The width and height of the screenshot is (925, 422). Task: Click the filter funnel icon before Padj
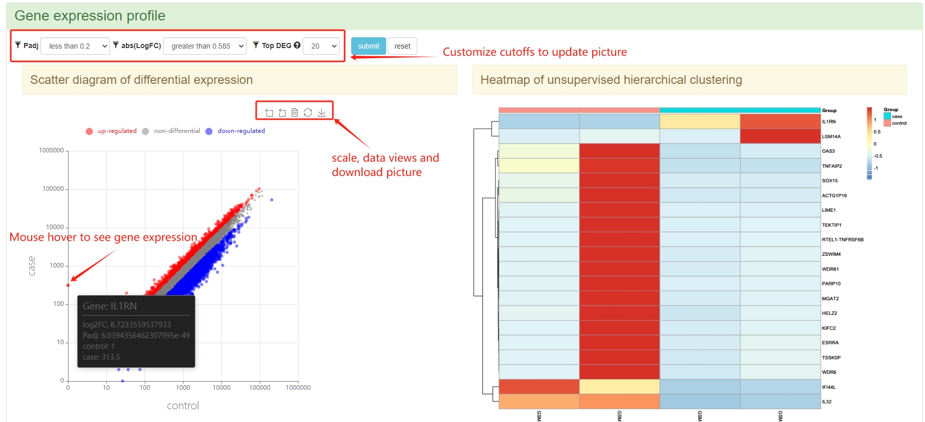(18, 45)
